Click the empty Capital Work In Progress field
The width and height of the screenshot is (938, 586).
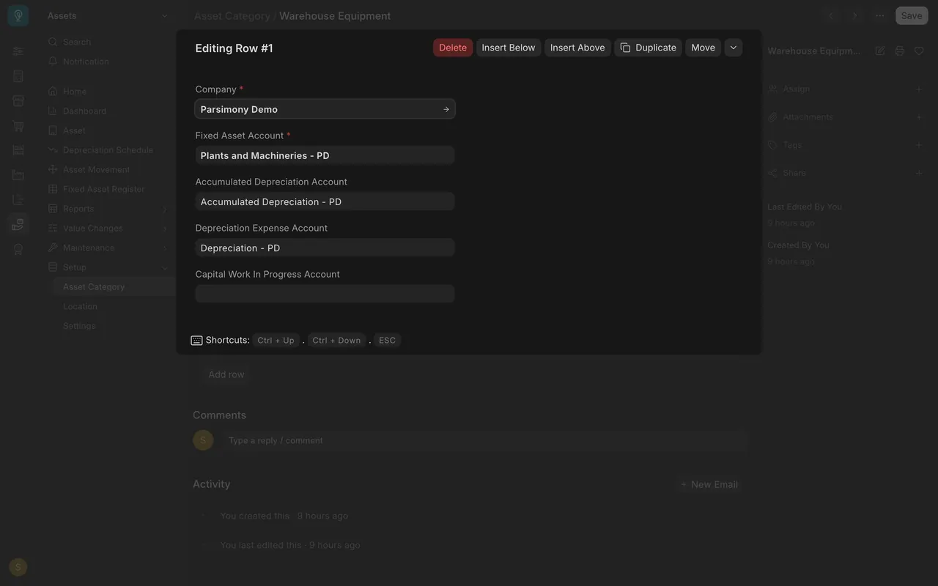pos(325,294)
